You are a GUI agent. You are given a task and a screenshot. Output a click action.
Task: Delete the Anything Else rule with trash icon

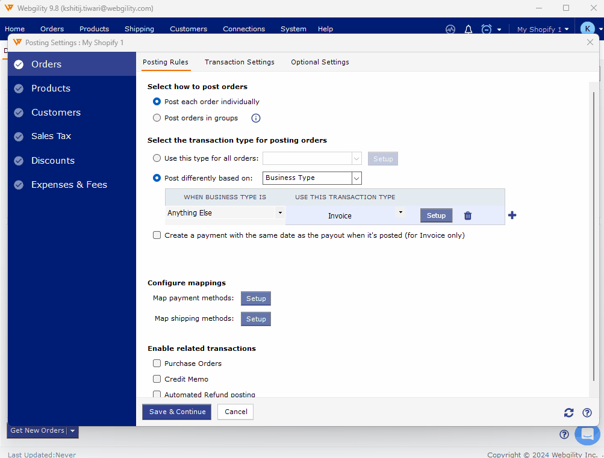468,215
